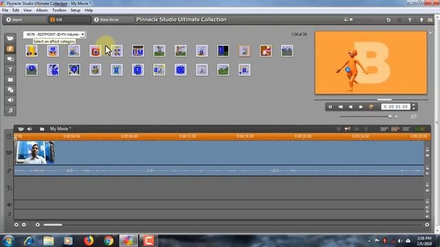The height and width of the screenshot is (247, 440).
Task: Click the project folder icon
Action: pyautogui.click(x=42, y=129)
